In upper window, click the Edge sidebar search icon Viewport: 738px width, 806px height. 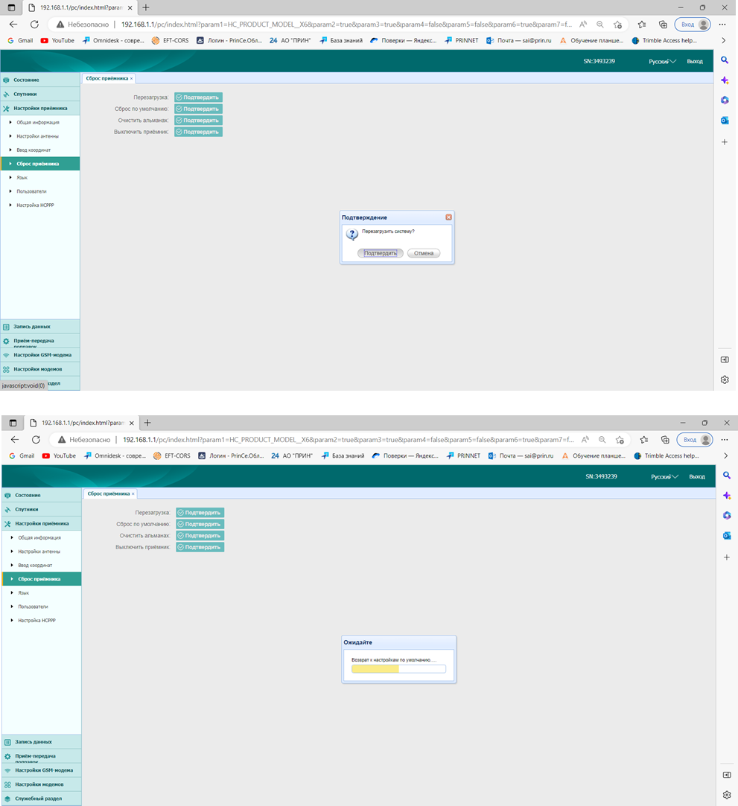click(725, 60)
